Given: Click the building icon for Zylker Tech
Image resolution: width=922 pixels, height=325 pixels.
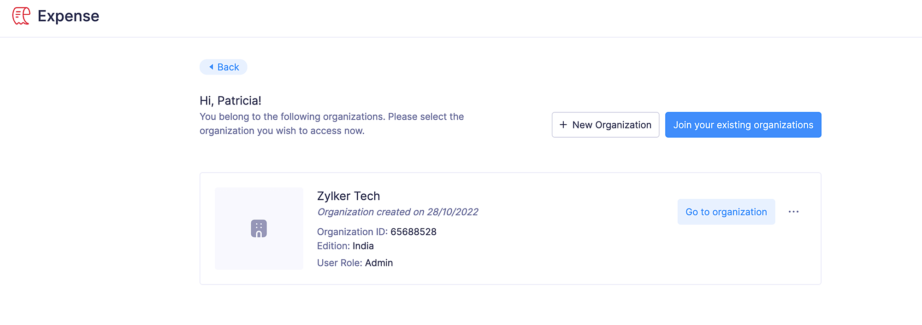Looking at the screenshot, I should click(259, 228).
